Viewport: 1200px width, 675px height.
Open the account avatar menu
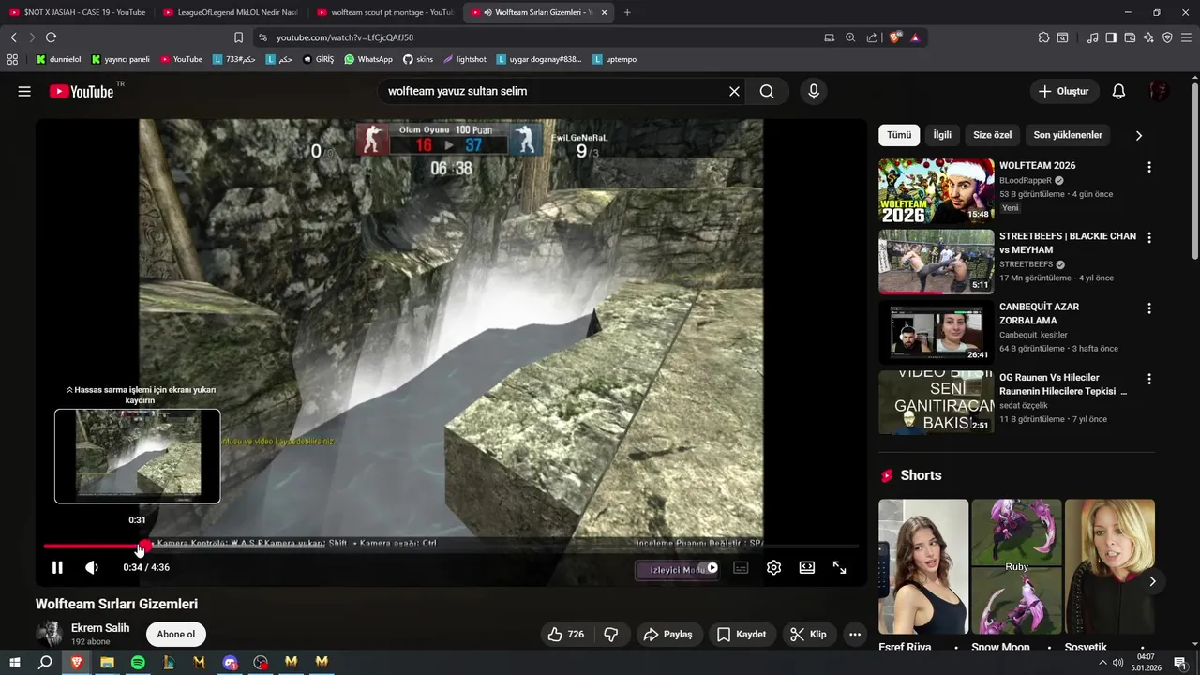pyautogui.click(x=1159, y=91)
